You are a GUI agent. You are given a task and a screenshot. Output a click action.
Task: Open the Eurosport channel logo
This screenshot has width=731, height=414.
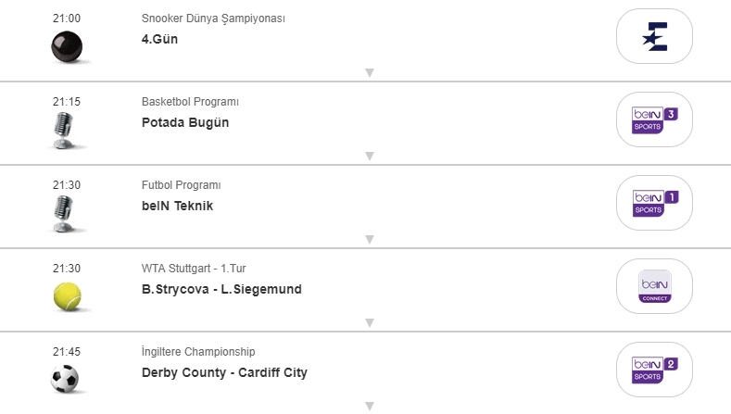654,37
